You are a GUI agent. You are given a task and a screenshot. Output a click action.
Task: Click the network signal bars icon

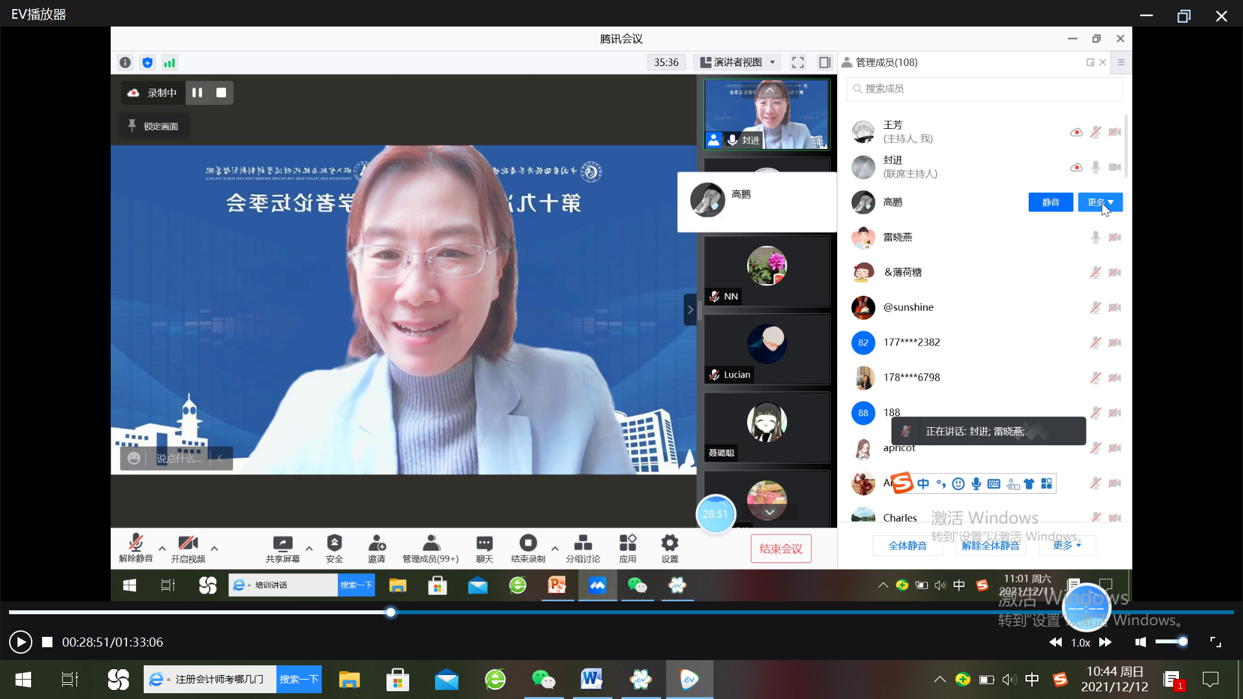tap(170, 63)
